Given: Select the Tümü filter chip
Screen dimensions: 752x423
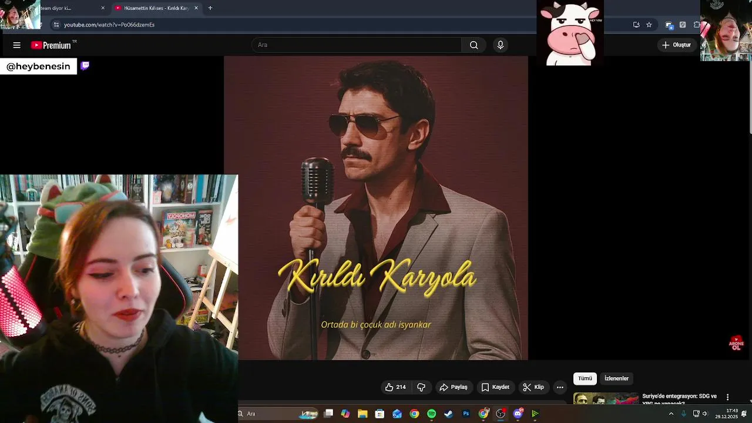Looking at the screenshot, I should [585, 378].
